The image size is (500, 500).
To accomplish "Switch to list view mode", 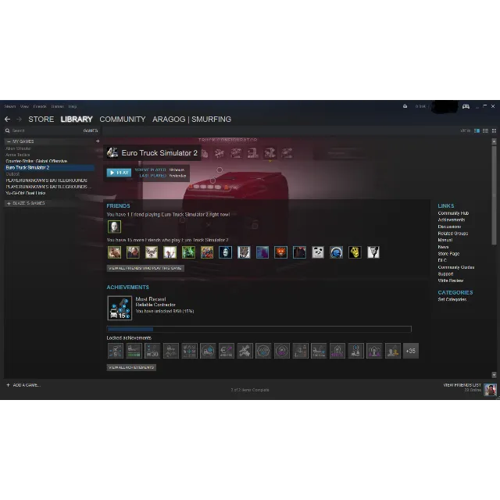I will coord(485,130).
